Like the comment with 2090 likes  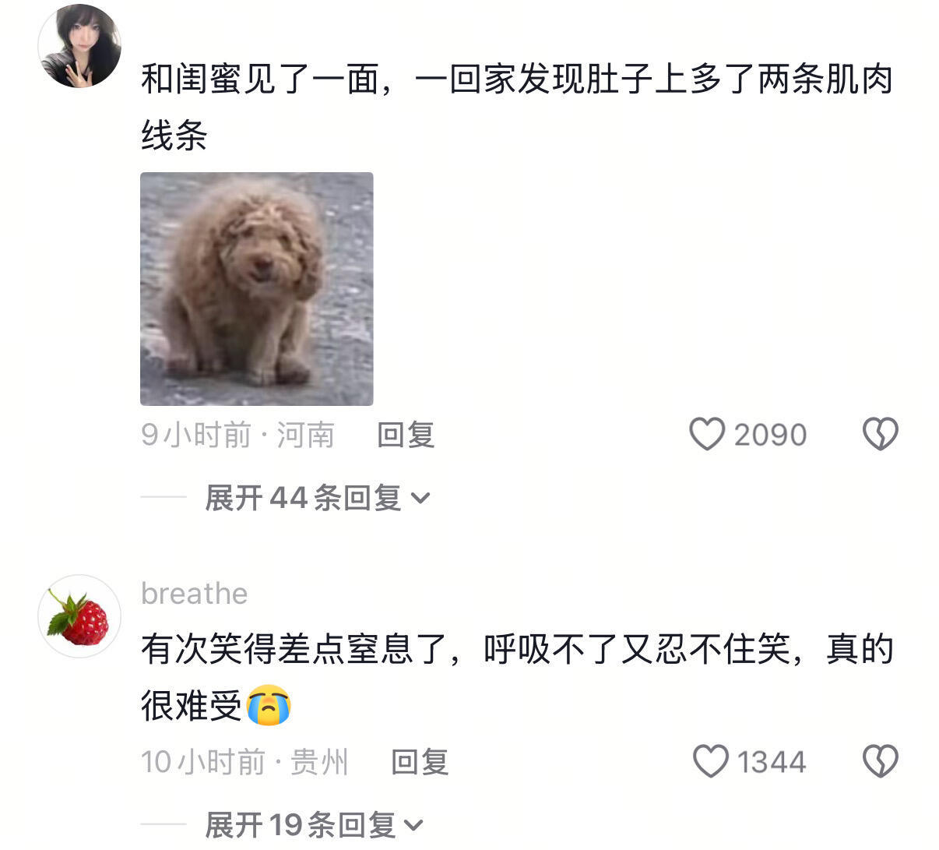tap(708, 435)
